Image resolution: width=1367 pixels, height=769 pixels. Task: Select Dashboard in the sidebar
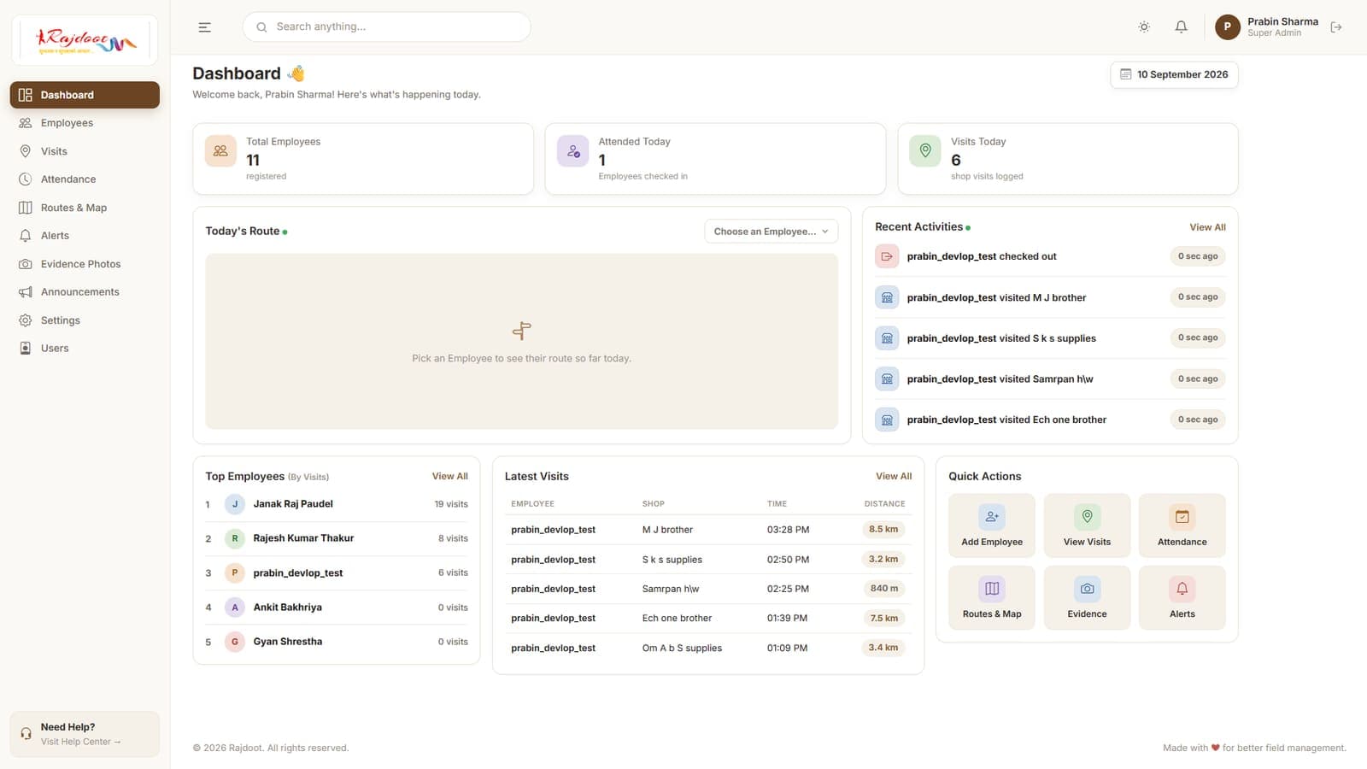click(x=85, y=95)
